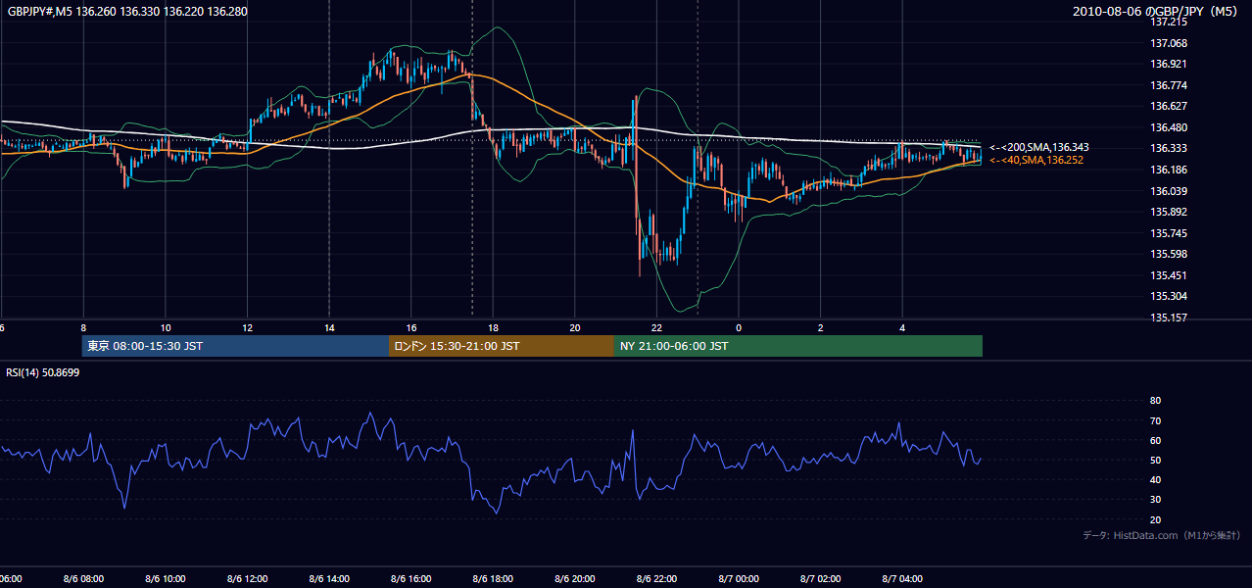
Task: Click hour tick 18 below the price chart
Action: point(493,327)
